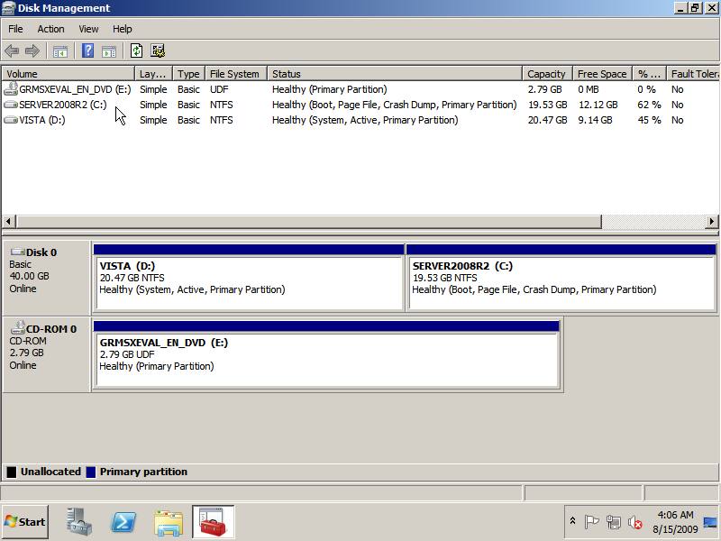Sort by the Type column header
Image resolution: width=721 pixels, height=541 pixels.
pos(189,74)
